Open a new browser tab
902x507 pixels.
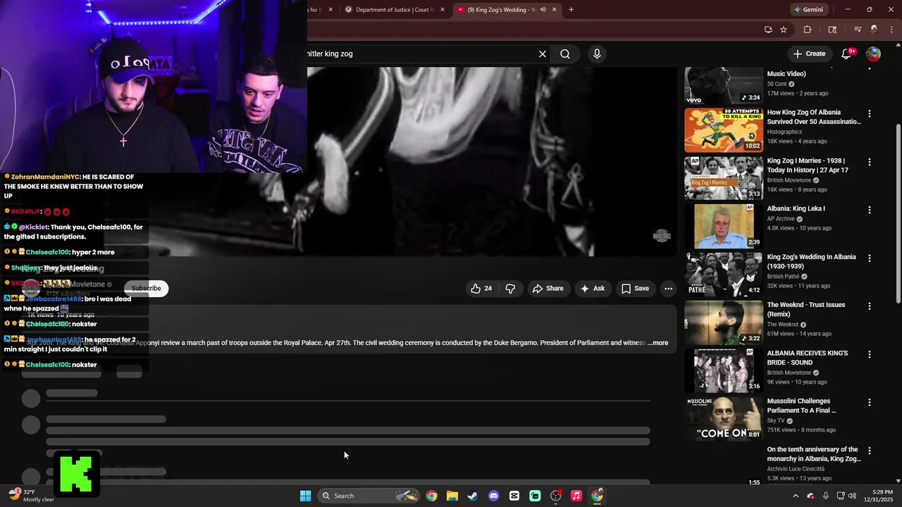571,10
